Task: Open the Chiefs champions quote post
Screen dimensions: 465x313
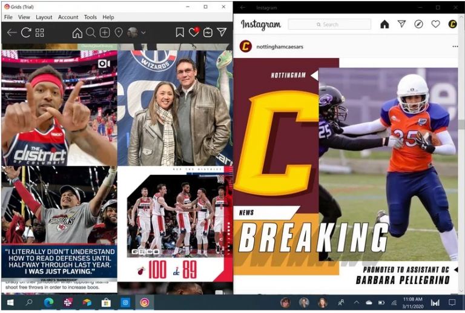Action: click(59, 224)
